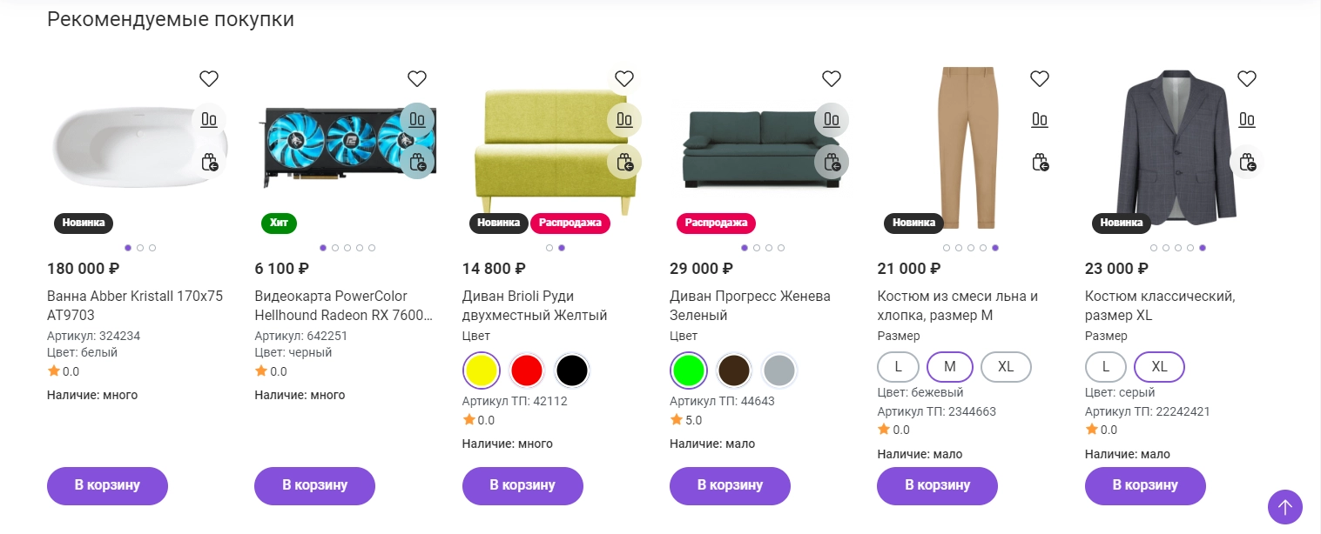Viewport: 1321px width, 534px height.
Task: Click quick-buy bag icon on classic XL suit
Action: coord(1247,162)
